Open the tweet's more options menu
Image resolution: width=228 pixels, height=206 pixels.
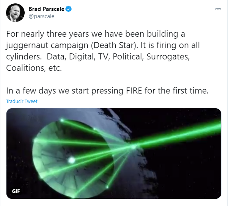click(217, 9)
